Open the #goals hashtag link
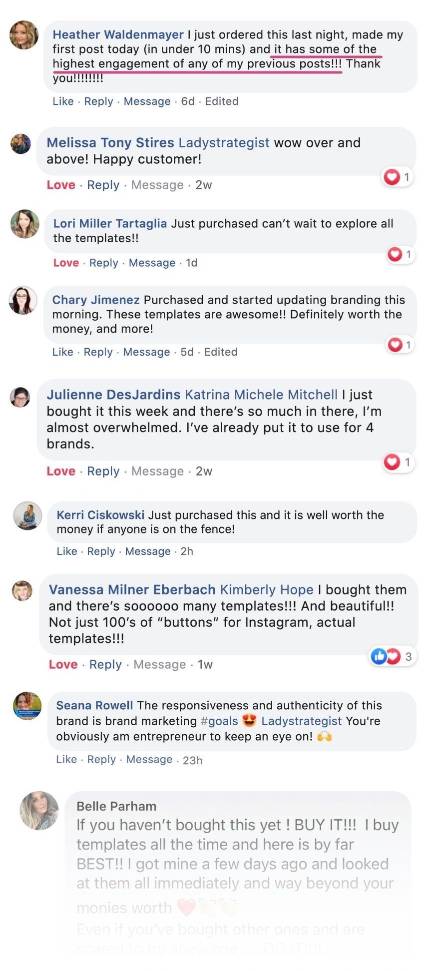The height and width of the screenshot is (971, 430). (219, 721)
